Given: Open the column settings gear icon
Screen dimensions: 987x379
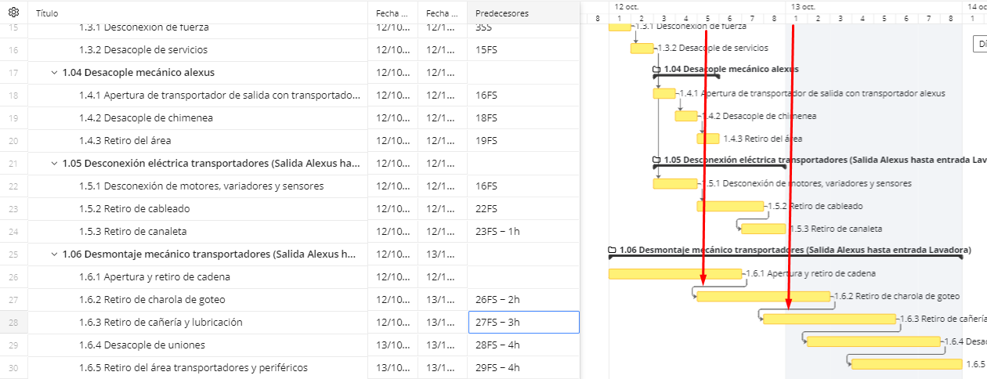Looking at the screenshot, I should (x=13, y=13).
